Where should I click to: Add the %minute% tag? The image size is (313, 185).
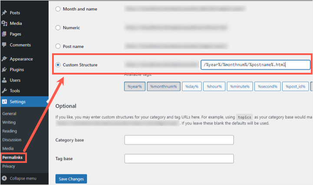[x=240, y=86]
